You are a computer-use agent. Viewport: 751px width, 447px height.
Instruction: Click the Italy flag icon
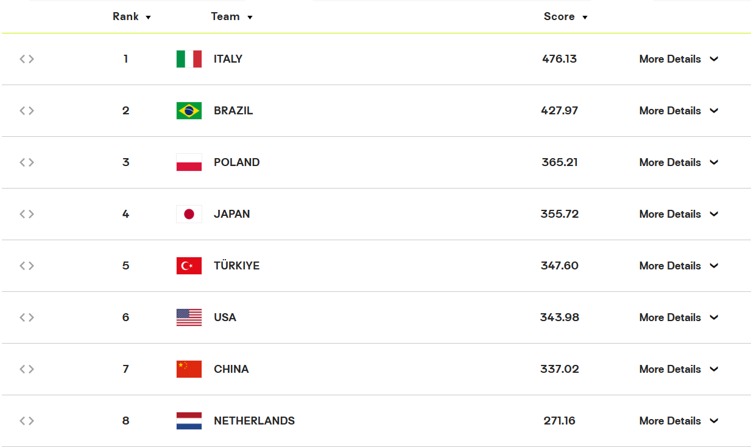(189, 59)
